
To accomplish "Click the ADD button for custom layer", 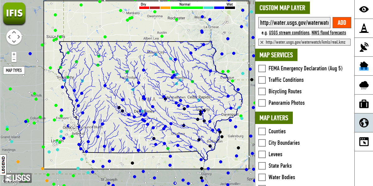I will [342, 22].
